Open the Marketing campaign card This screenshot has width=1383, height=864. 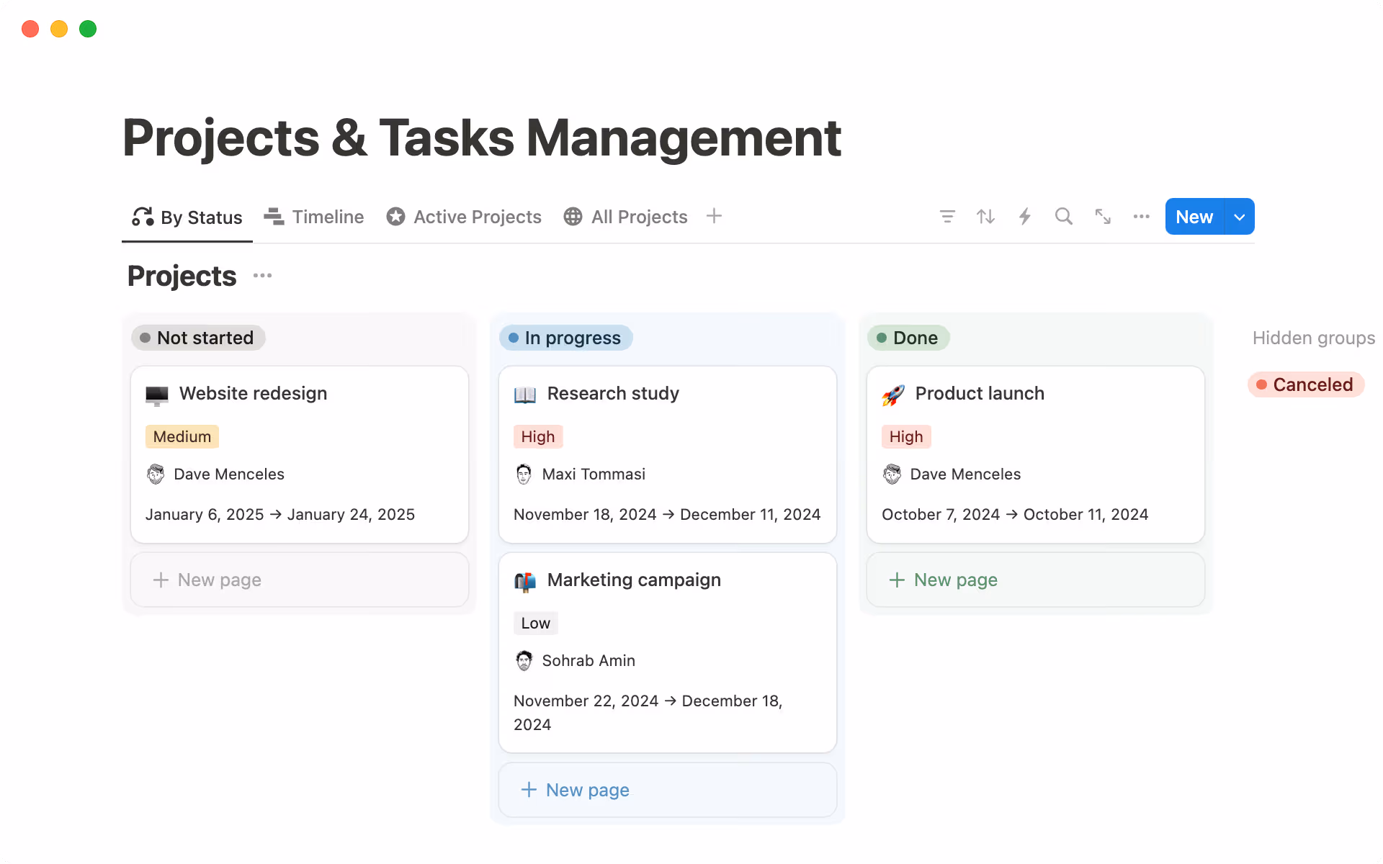[634, 580]
